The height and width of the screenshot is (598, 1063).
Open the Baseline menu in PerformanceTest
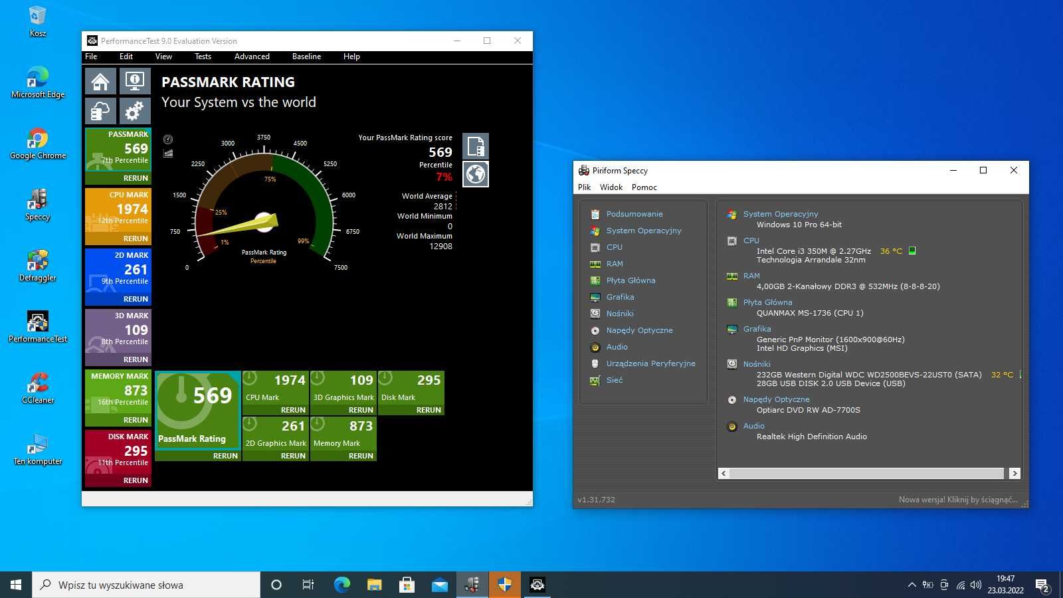click(x=306, y=56)
